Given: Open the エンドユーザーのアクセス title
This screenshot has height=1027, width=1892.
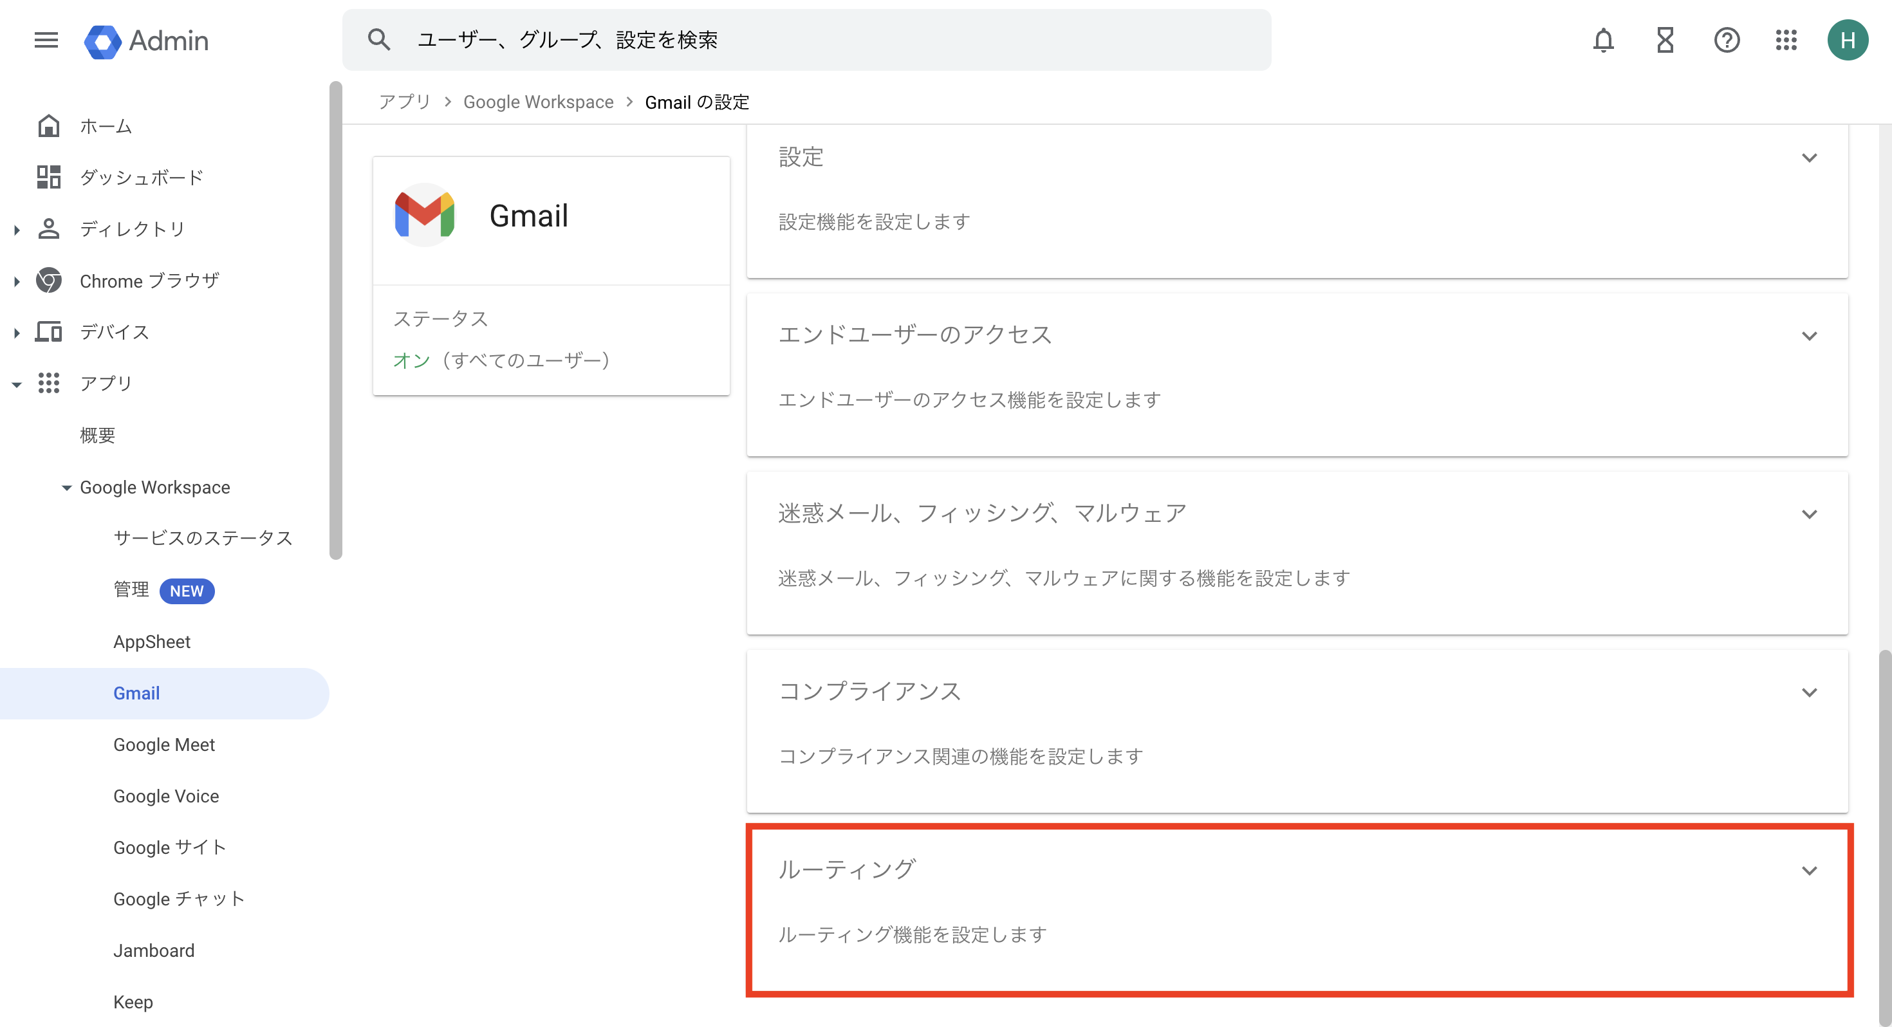Looking at the screenshot, I should pos(915,334).
